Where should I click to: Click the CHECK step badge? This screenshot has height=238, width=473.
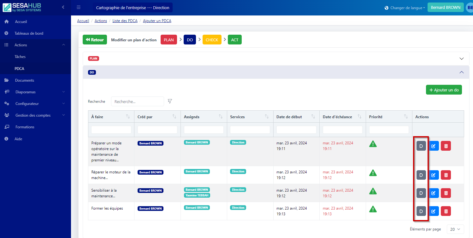212,40
